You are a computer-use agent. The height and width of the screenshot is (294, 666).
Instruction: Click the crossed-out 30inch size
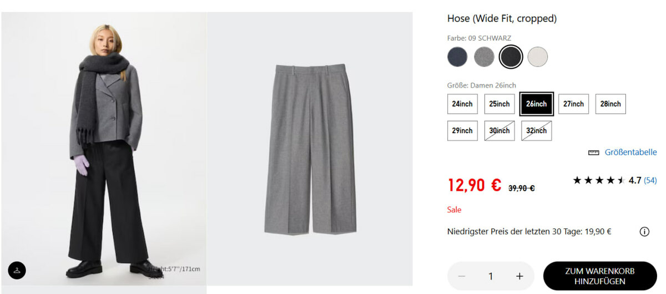click(x=500, y=130)
